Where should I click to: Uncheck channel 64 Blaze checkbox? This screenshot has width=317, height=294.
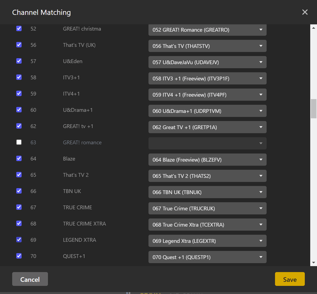coord(19,158)
